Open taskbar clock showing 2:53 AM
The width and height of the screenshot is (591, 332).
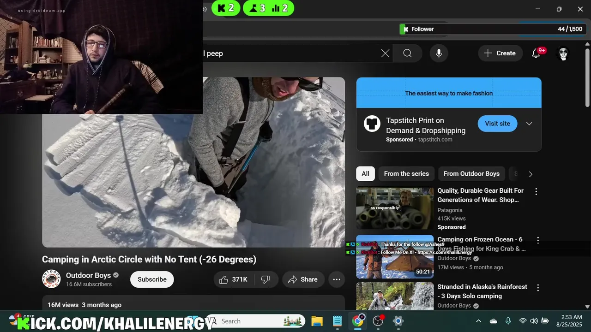[x=569, y=321]
